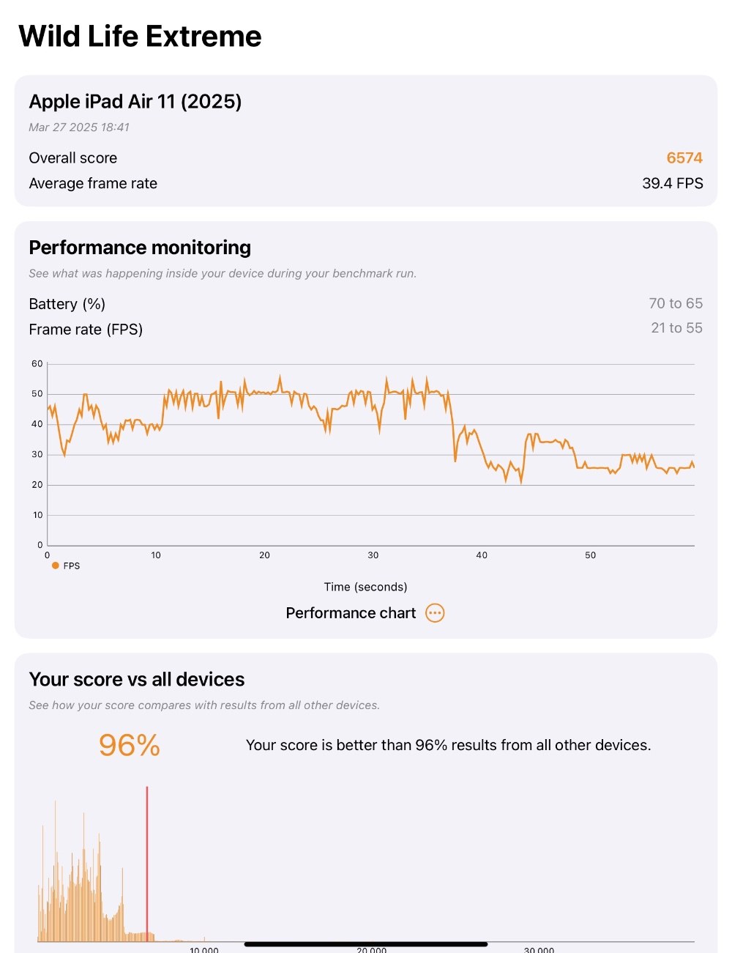Tap the Mar 27 2025 18:41 timestamp

click(79, 127)
